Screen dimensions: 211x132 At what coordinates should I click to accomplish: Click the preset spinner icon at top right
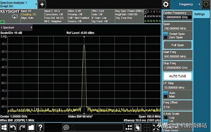point(206,4)
